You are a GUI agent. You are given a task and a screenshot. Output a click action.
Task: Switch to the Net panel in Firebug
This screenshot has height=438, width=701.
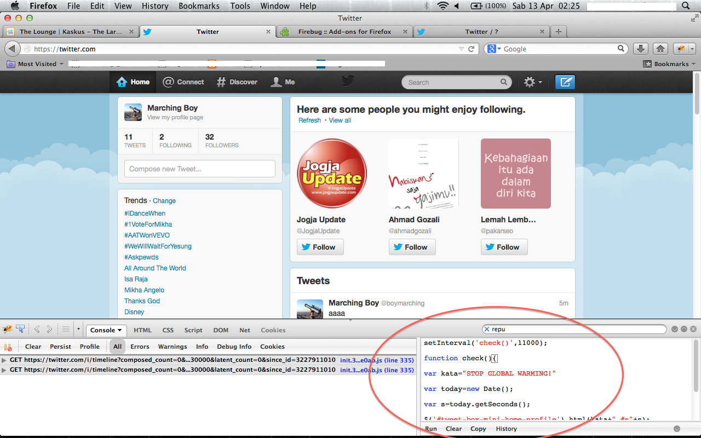[x=245, y=330]
